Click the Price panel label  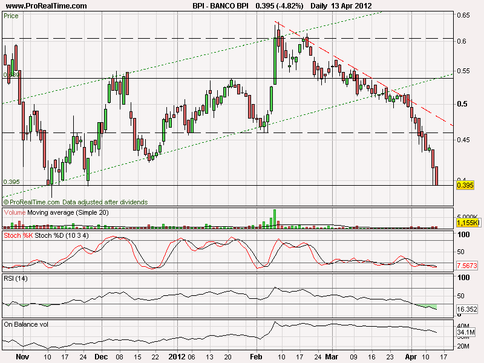(11, 16)
